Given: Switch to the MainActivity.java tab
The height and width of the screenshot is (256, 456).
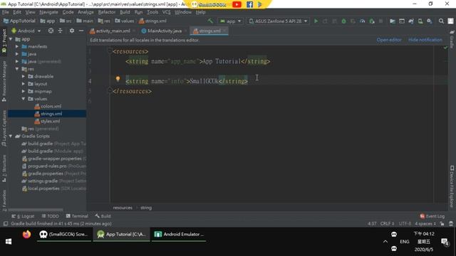Looking at the screenshot, I should pos(165,31).
